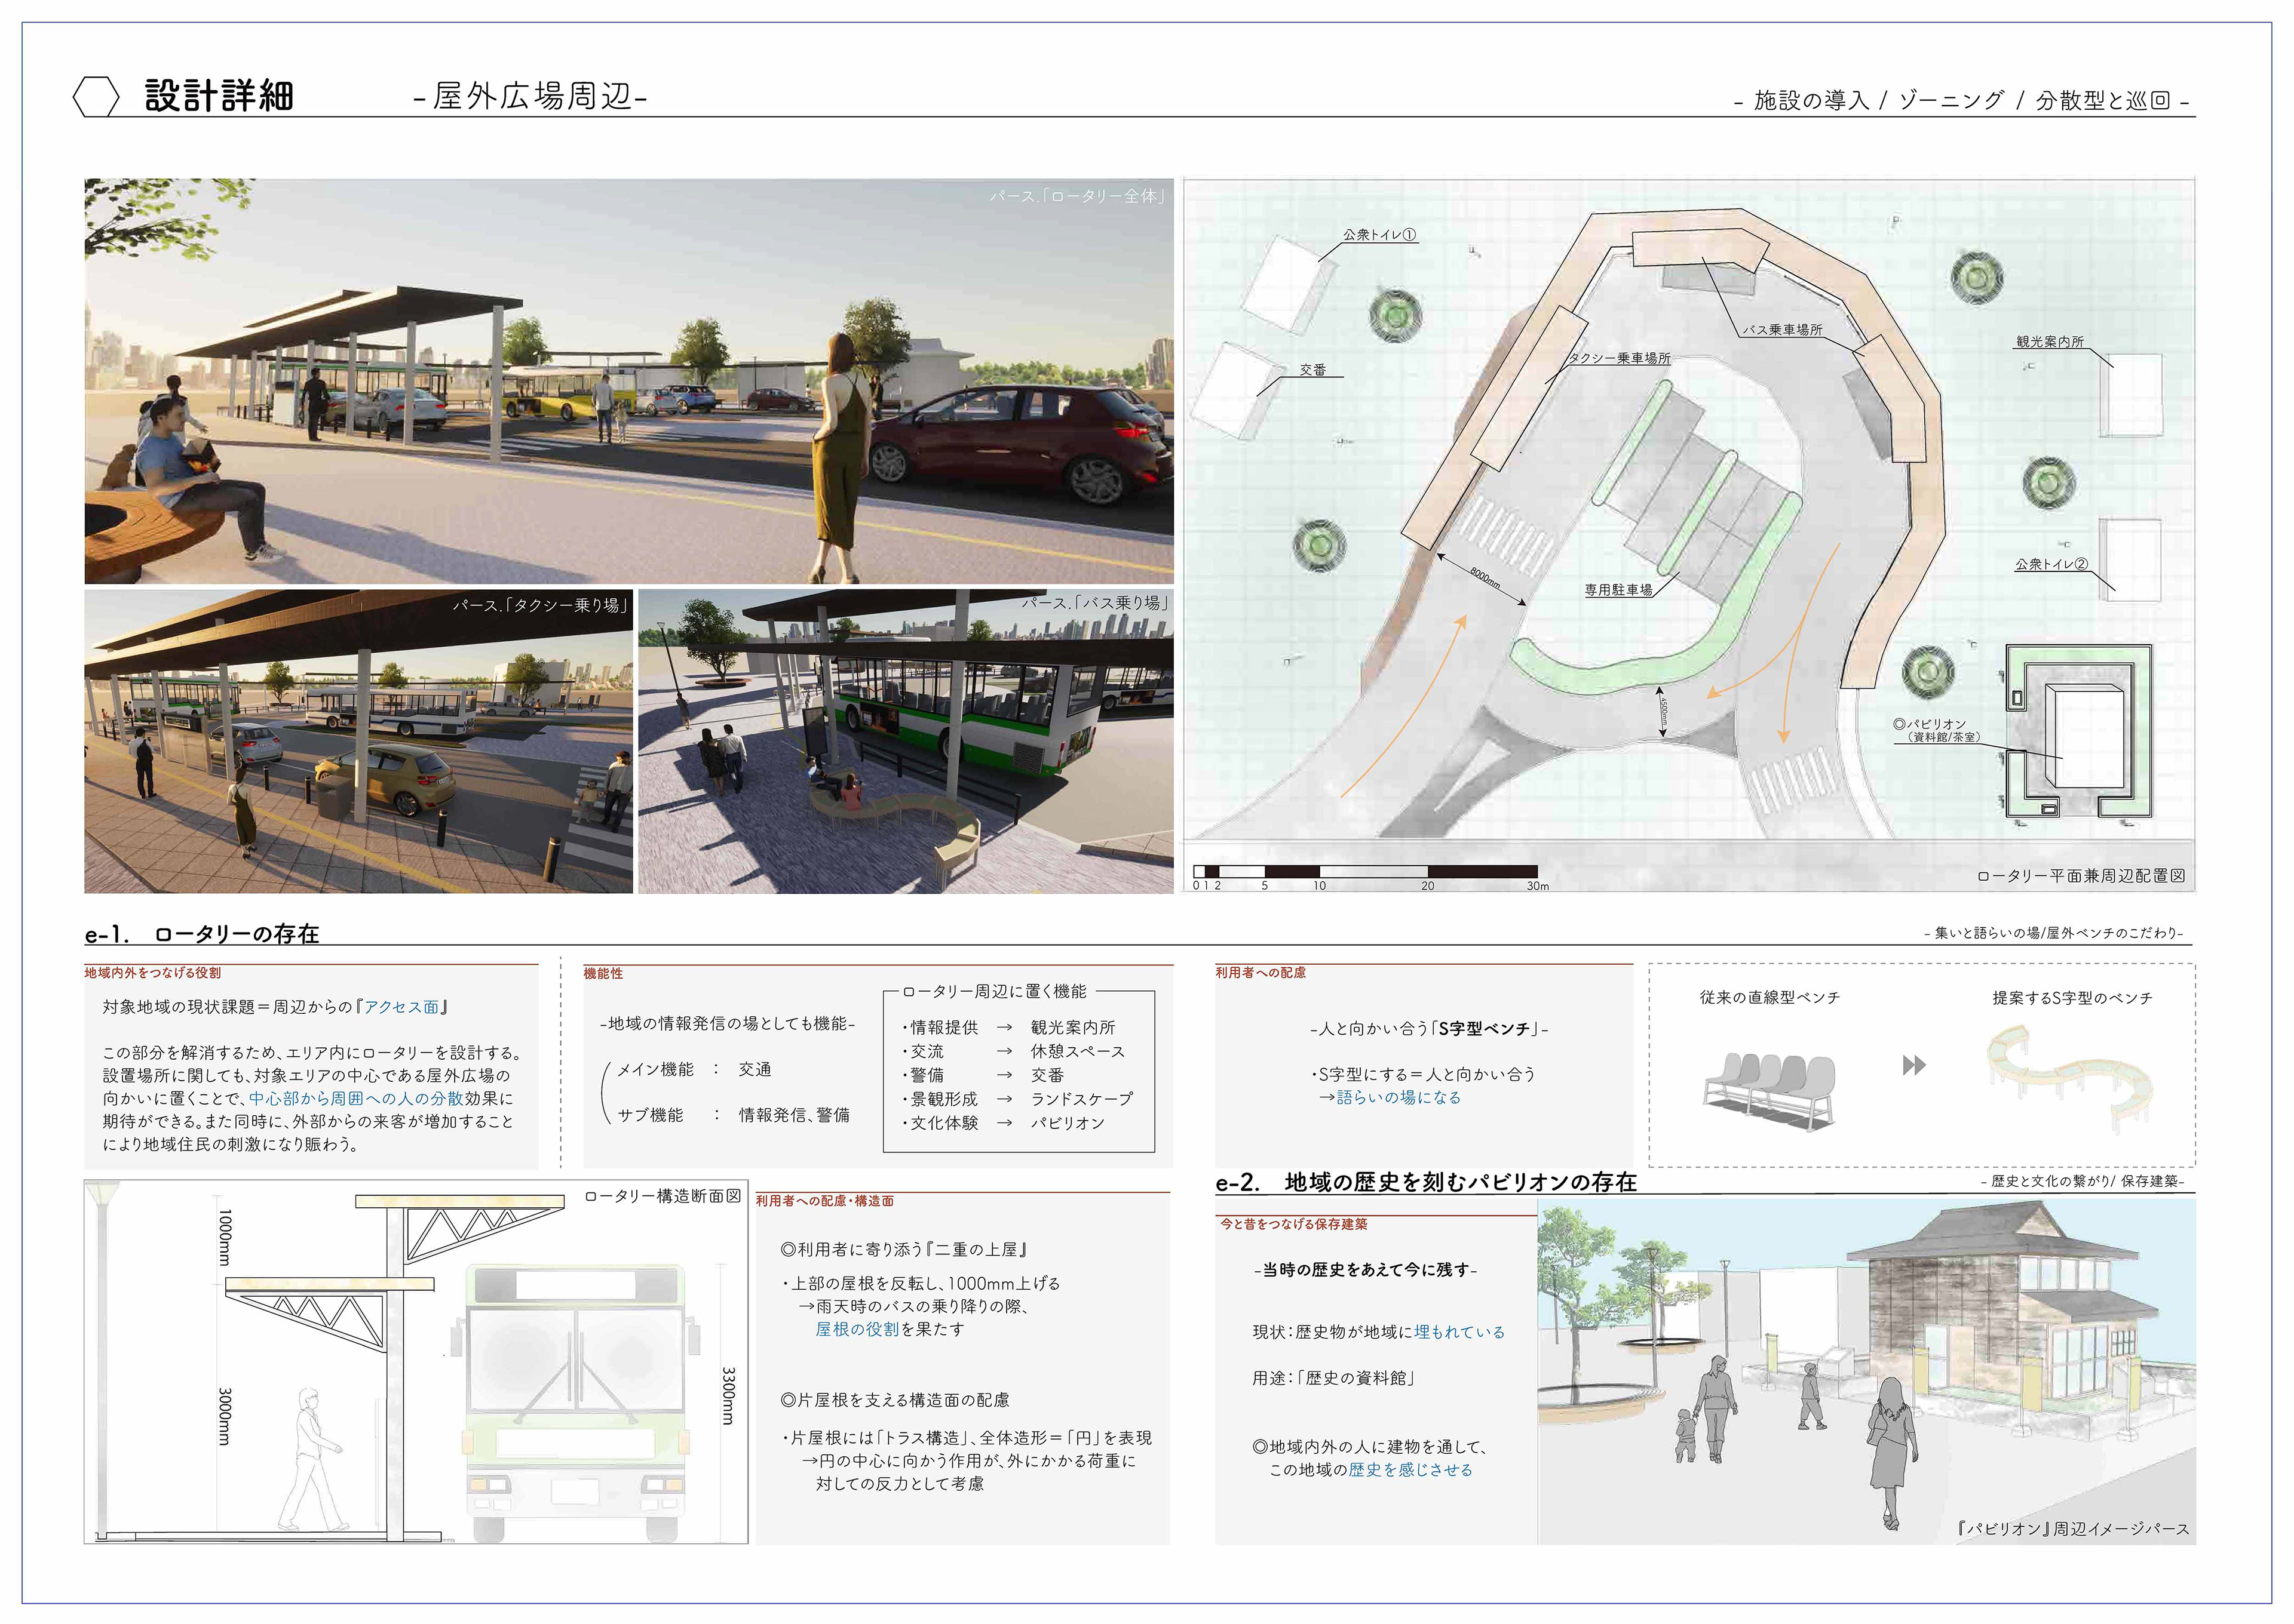Open the バス乗り場 perspective rendering
This screenshot has width=2294, height=1624.
[x=906, y=741]
